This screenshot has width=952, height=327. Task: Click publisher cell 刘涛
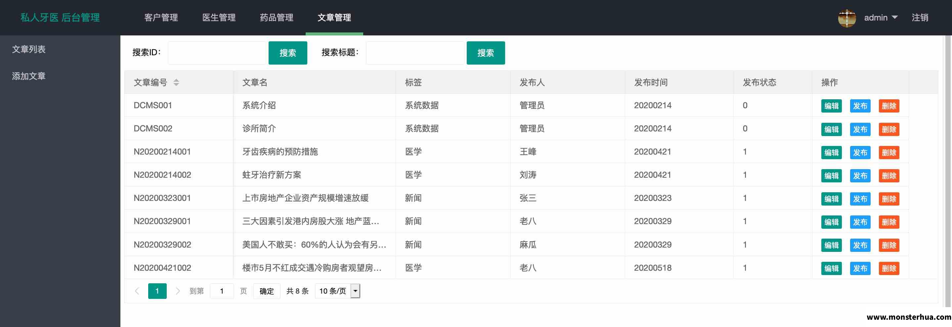point(528,175)
